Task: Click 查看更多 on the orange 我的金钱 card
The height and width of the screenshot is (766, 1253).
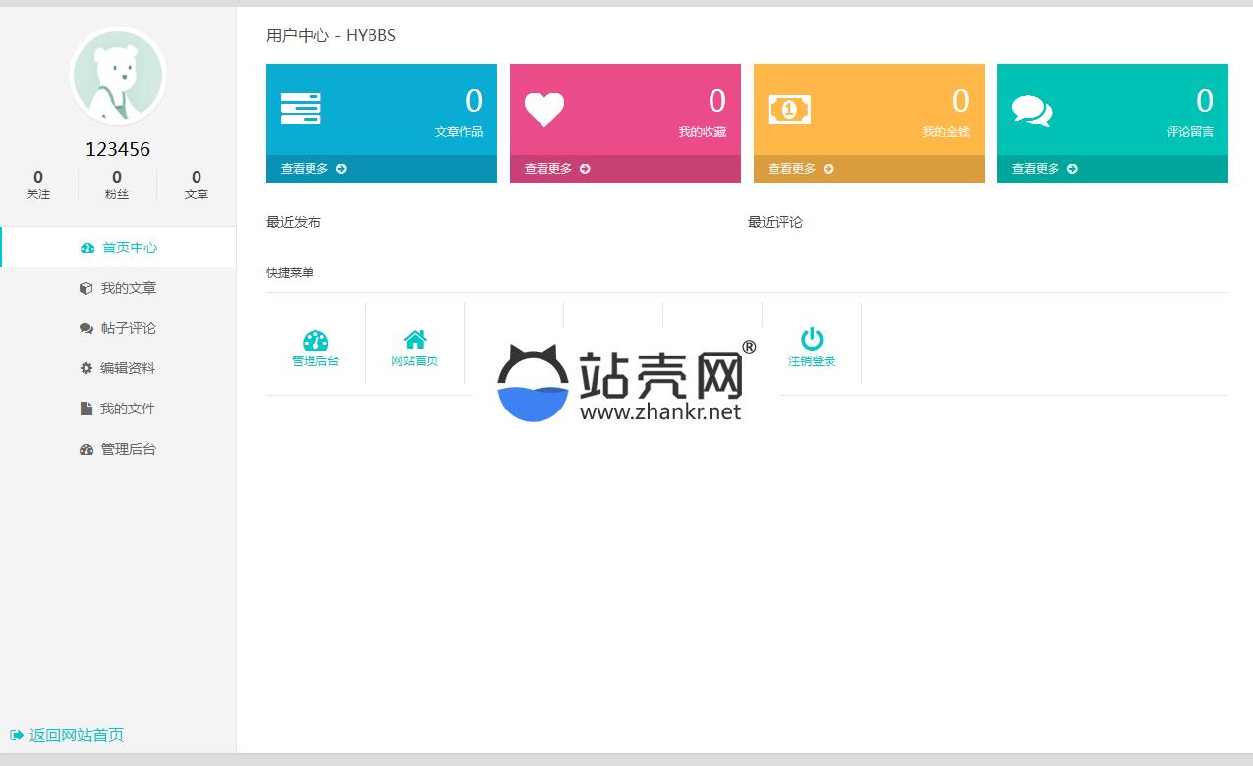Action: click(x=801, y=169)
